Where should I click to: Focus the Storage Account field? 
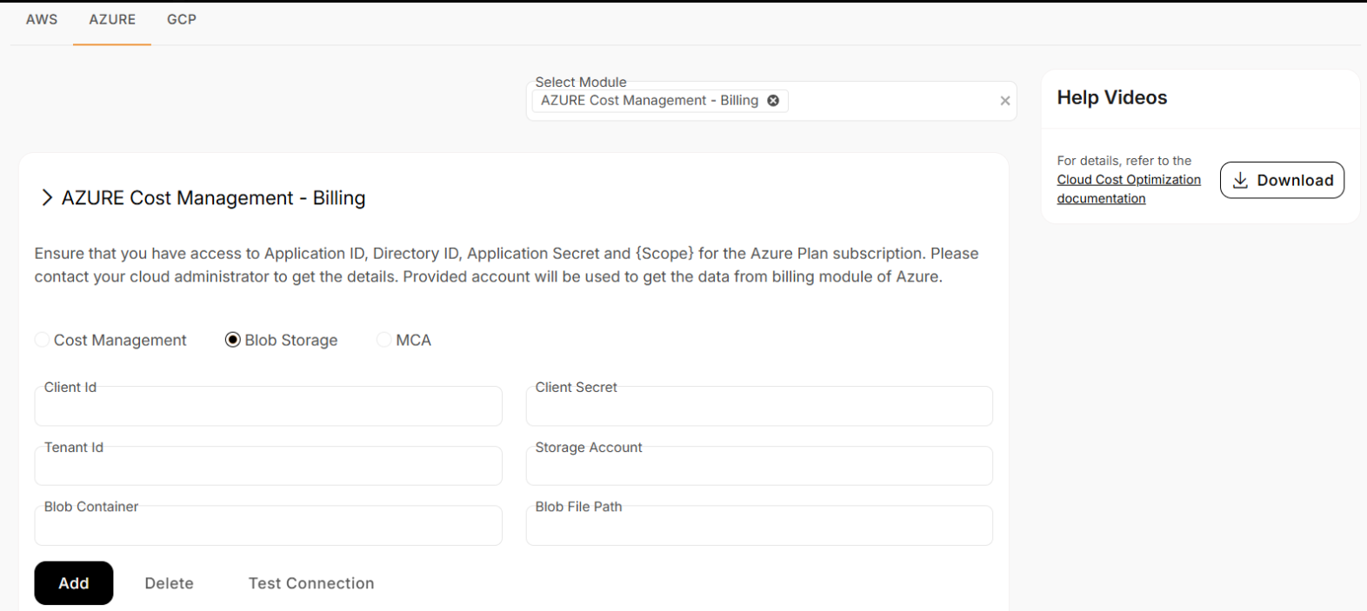pos(758,467)
